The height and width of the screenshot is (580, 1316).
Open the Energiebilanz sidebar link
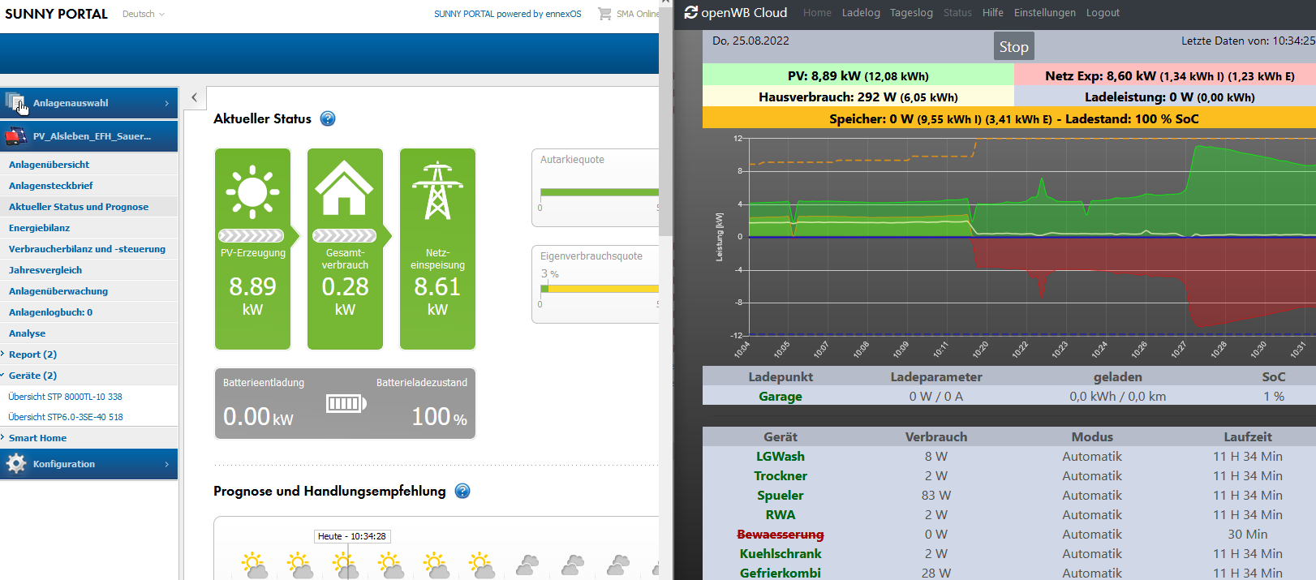click(40, 228)
